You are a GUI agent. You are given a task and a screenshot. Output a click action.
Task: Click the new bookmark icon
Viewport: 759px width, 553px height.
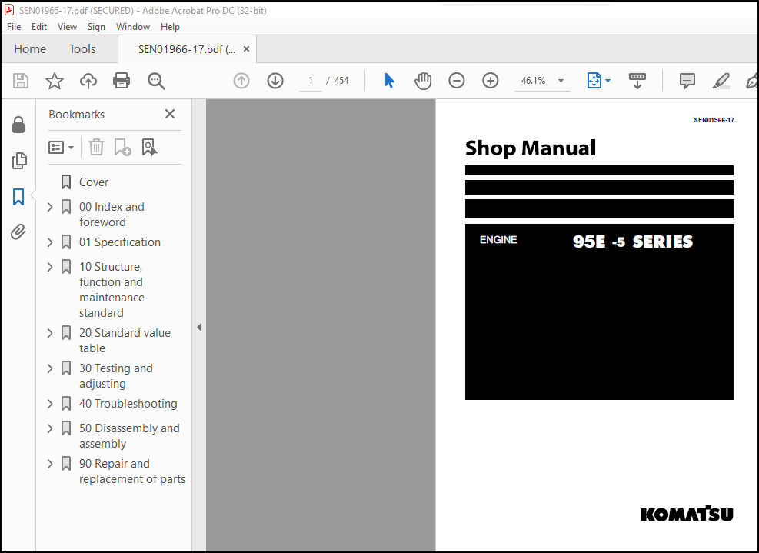[122, 147]
